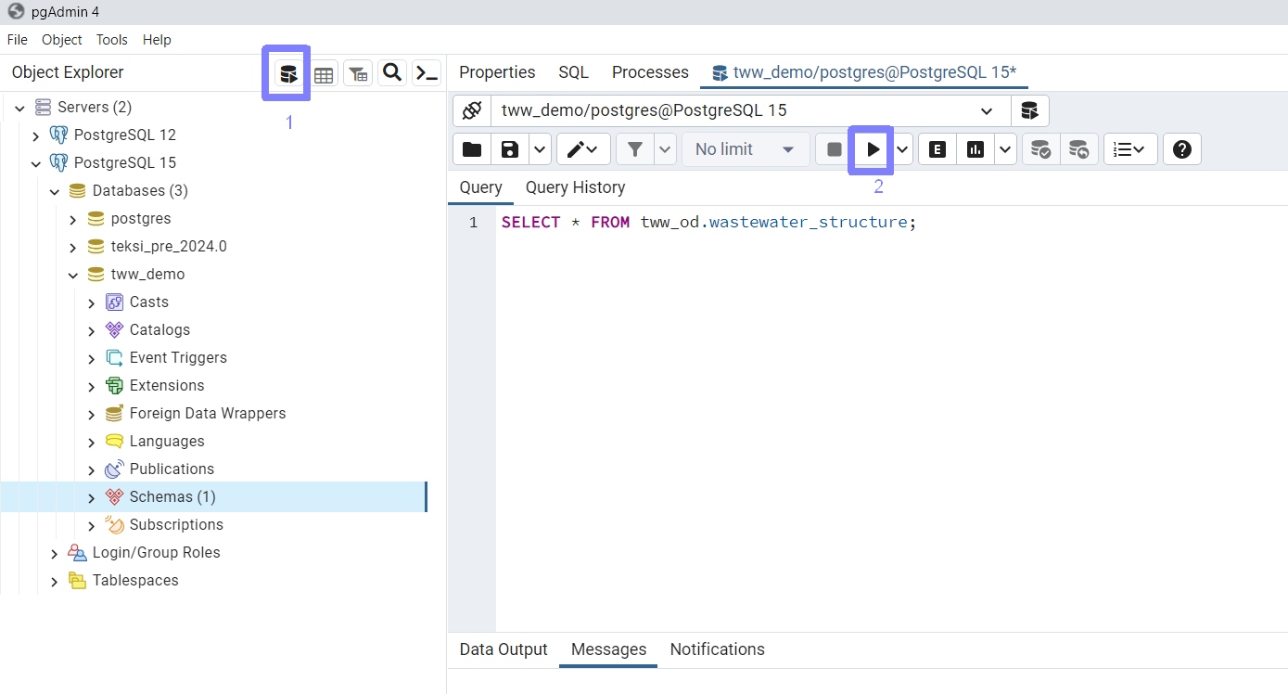Expand the PostgreSQL 12 server
The image size is (1288, 694).
tap(36, 136)
